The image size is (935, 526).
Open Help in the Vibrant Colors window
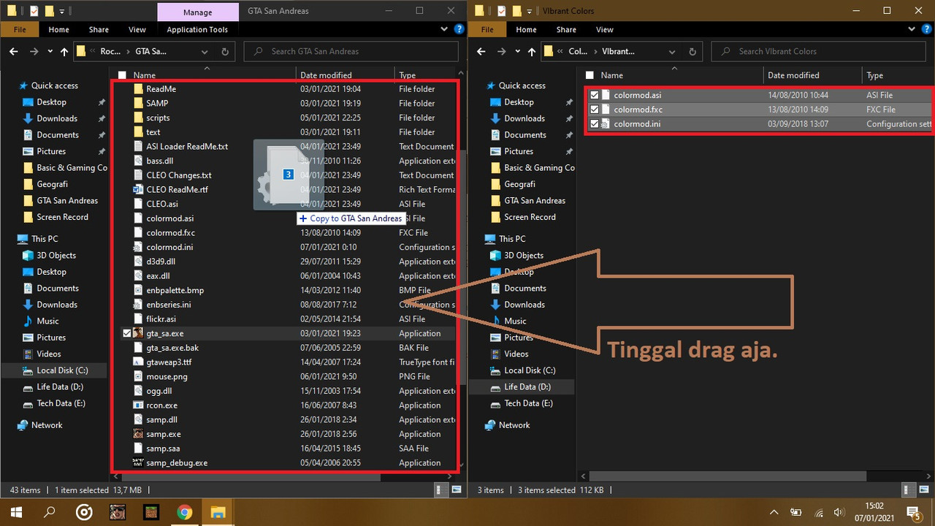926,30
